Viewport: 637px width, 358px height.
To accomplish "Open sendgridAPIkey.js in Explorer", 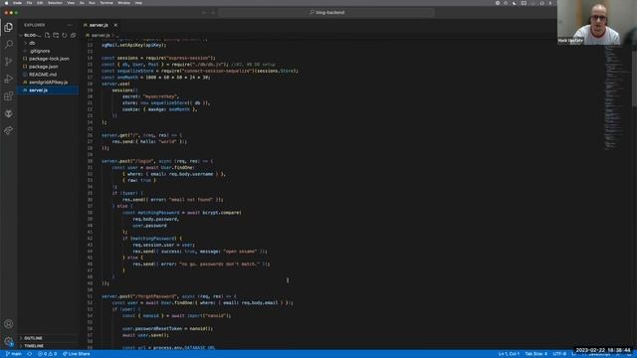I will click(48, 83).
